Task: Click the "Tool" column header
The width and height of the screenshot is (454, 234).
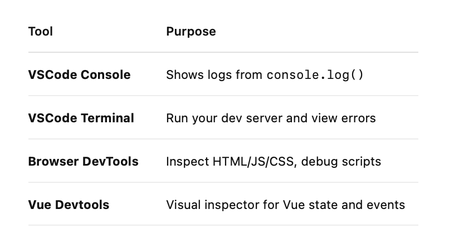Action: tap(40, 32)
